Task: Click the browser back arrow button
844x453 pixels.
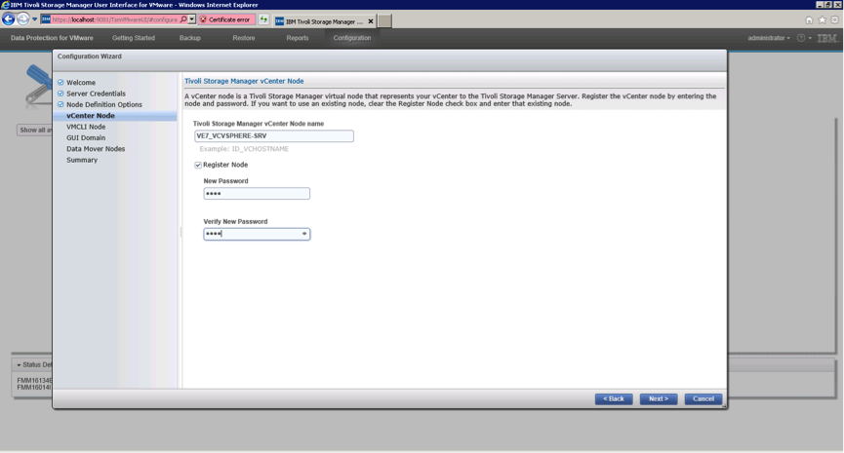Action: point(8,19)
